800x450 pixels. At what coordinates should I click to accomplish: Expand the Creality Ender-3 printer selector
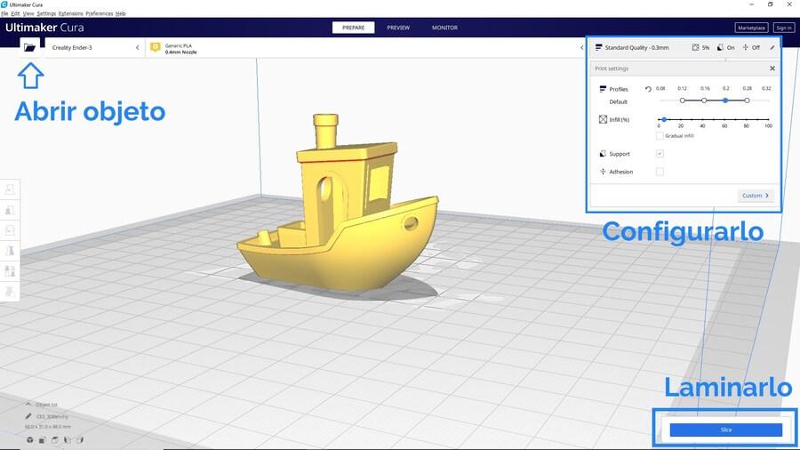pos(95,47)
